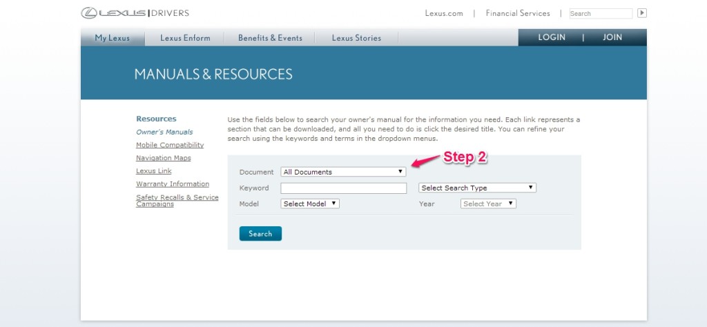Switch to the Lexus Enform tab
Image resolution: width=707 pixels, height=327 pixels.
tap(185, 38)
